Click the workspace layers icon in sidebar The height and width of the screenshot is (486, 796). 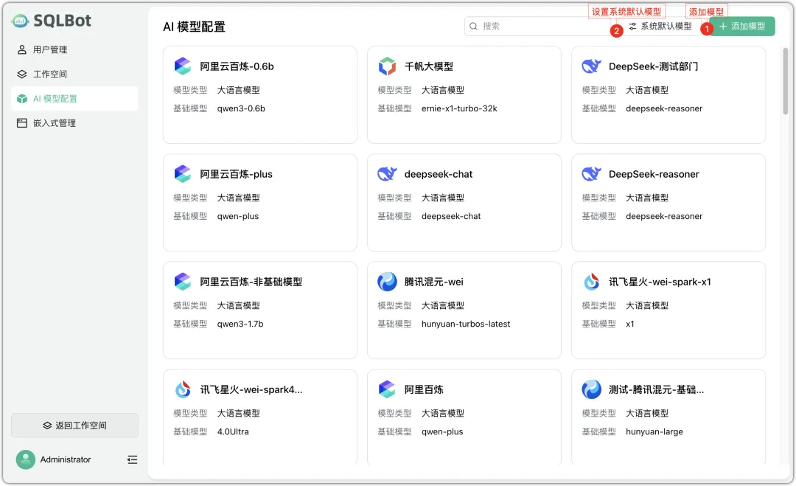click(22, 74)
